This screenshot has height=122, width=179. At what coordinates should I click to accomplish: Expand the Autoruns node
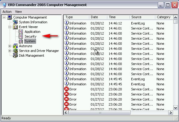coord(10,46)
